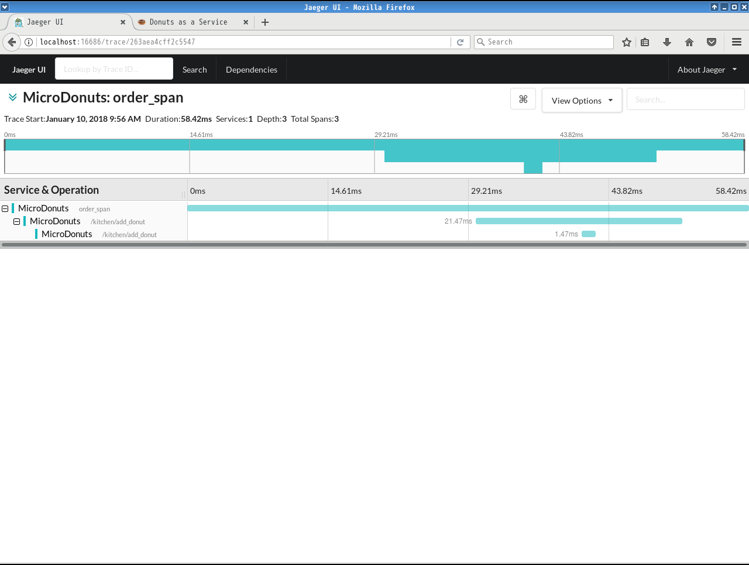Open the window menu icon in title bar
This screenshot has height=565, width=749.
(5, 7)
